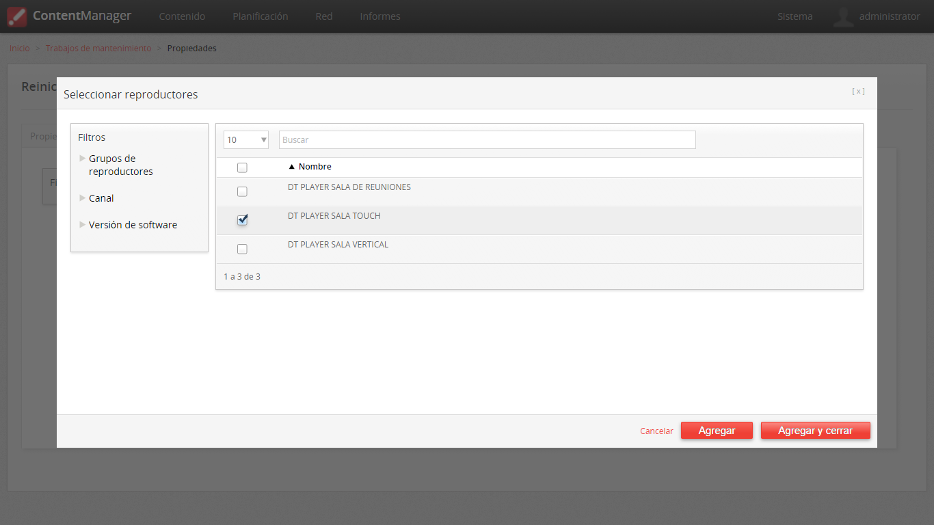Viewport: 934px width, 525px height.
Task: Open the administrator account menu
Action: (x=890, y=16)
